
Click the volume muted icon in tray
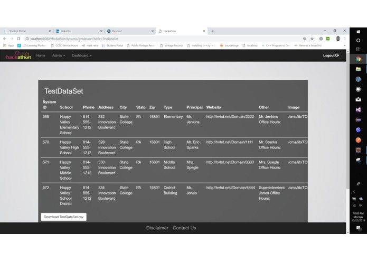(361, 206)
